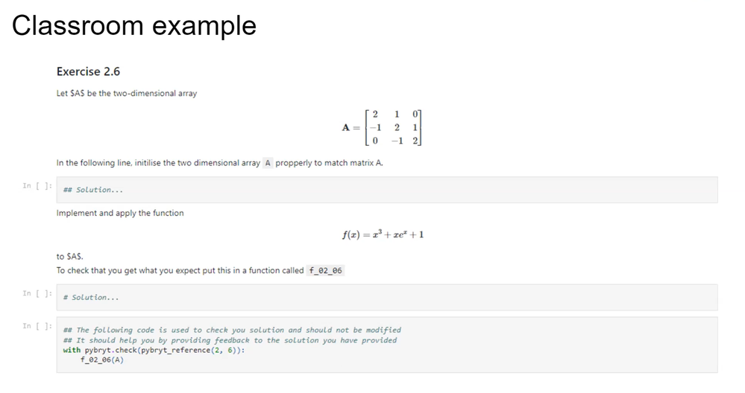
Task: Click the comment 'should not be modified' line
Action: (233, 330)
